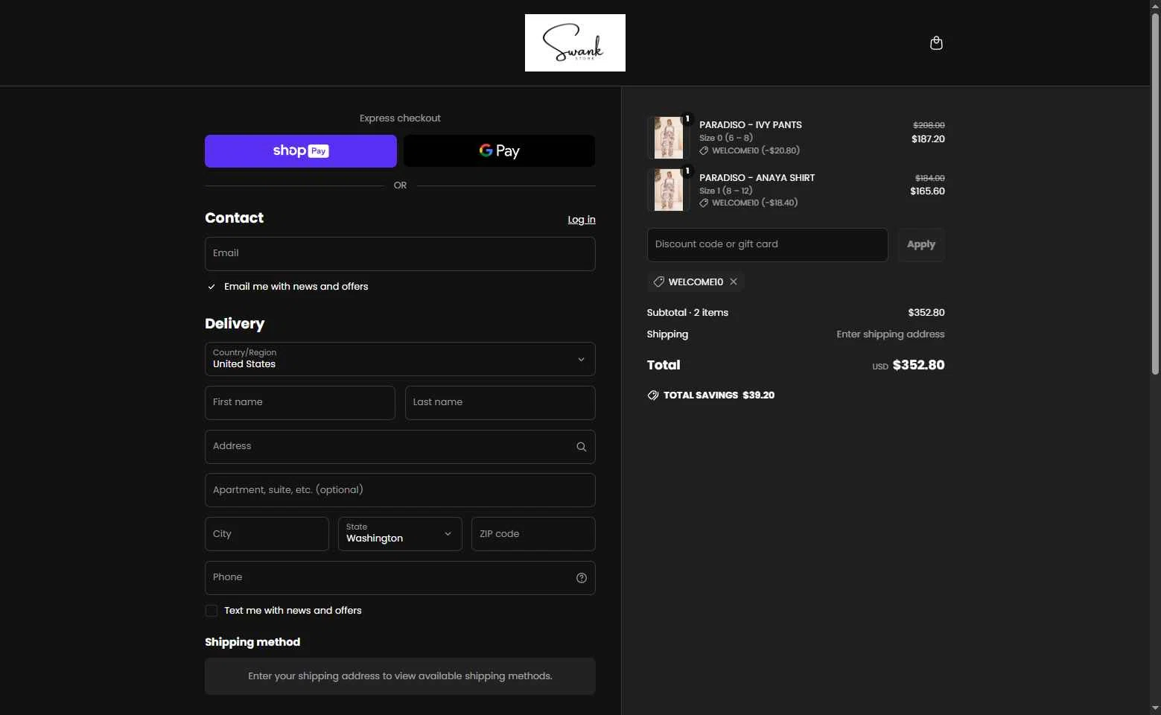Click the Swank store logo

tap(575, 42)
